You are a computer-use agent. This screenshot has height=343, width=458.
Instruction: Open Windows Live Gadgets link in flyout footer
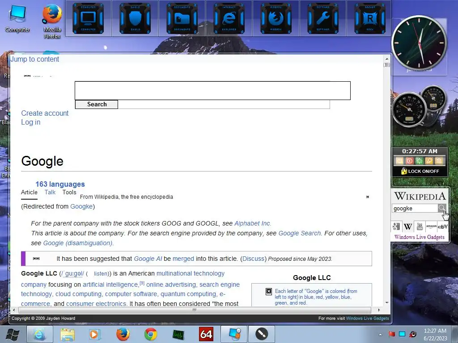click(368, 318)
